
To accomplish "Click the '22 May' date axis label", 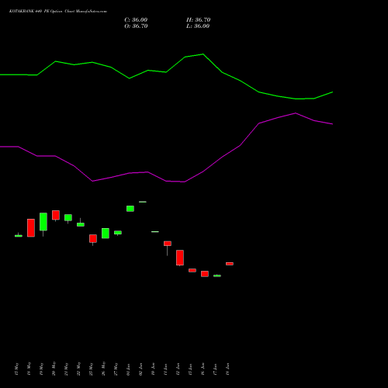I will [x=78, y=369].
